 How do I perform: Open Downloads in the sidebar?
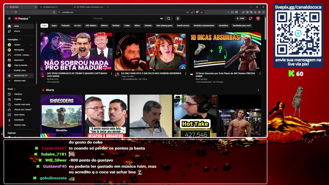coord(20,120)
